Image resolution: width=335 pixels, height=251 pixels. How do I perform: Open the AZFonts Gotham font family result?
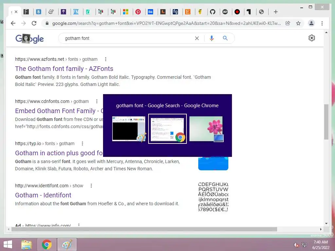pos(64,69)
